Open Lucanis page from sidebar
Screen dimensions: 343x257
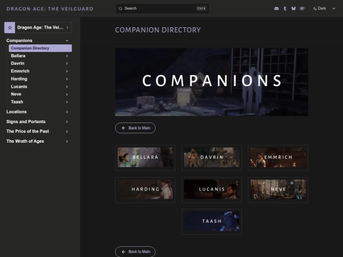[x=19, y=86]
